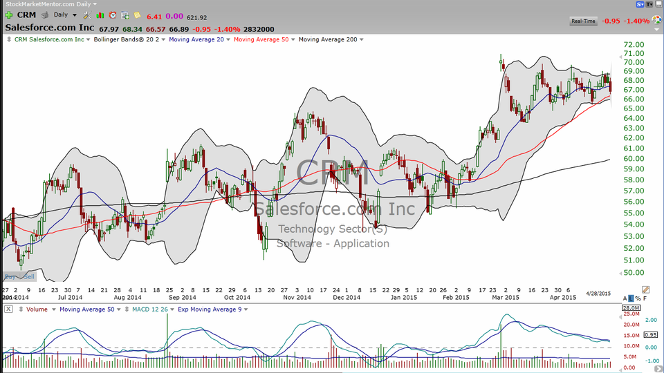
Task: Expand the Moving Average 50 dropdown on price pane
Action: pyautogui.click(x=293, y=40)
